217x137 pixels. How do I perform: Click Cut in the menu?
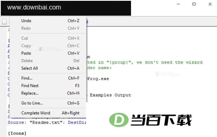50,38
